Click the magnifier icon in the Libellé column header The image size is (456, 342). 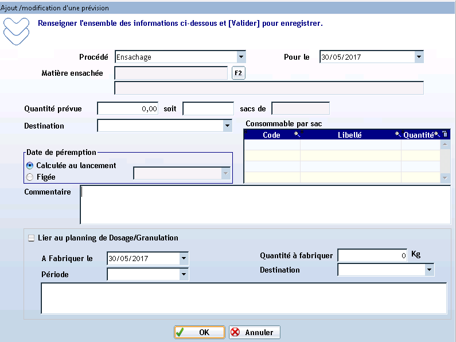[x=397, y=134]
